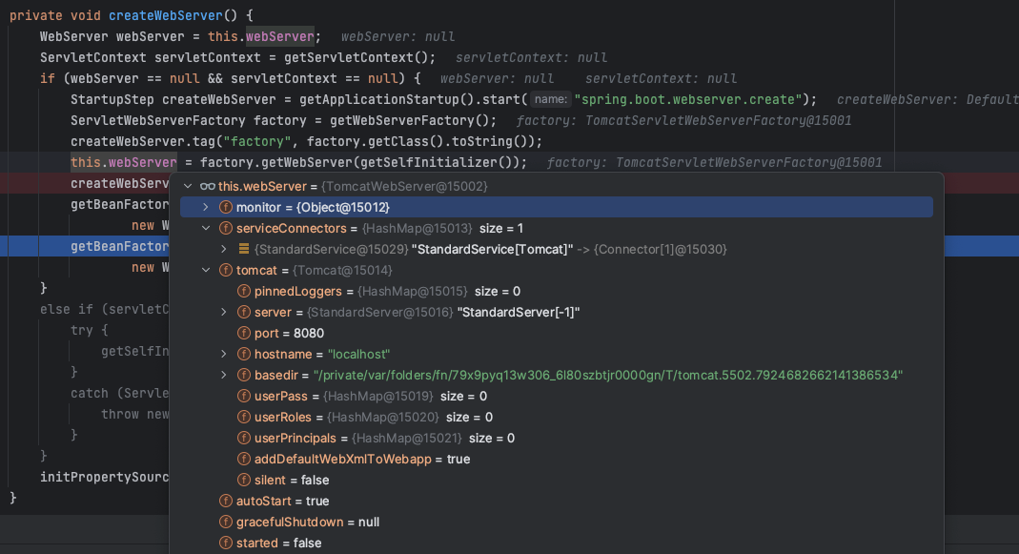
Task: Click the field icon next to silent
Action: click(x=244, y=480)
